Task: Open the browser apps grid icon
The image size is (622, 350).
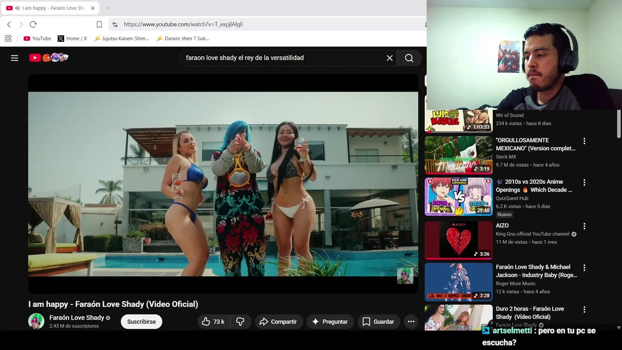Action: point(8,38)
